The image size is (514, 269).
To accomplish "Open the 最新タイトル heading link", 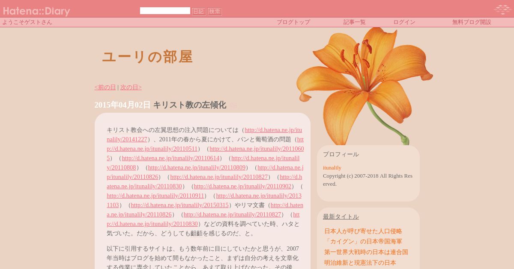I will pyautogui.click(x=341, y=216).
